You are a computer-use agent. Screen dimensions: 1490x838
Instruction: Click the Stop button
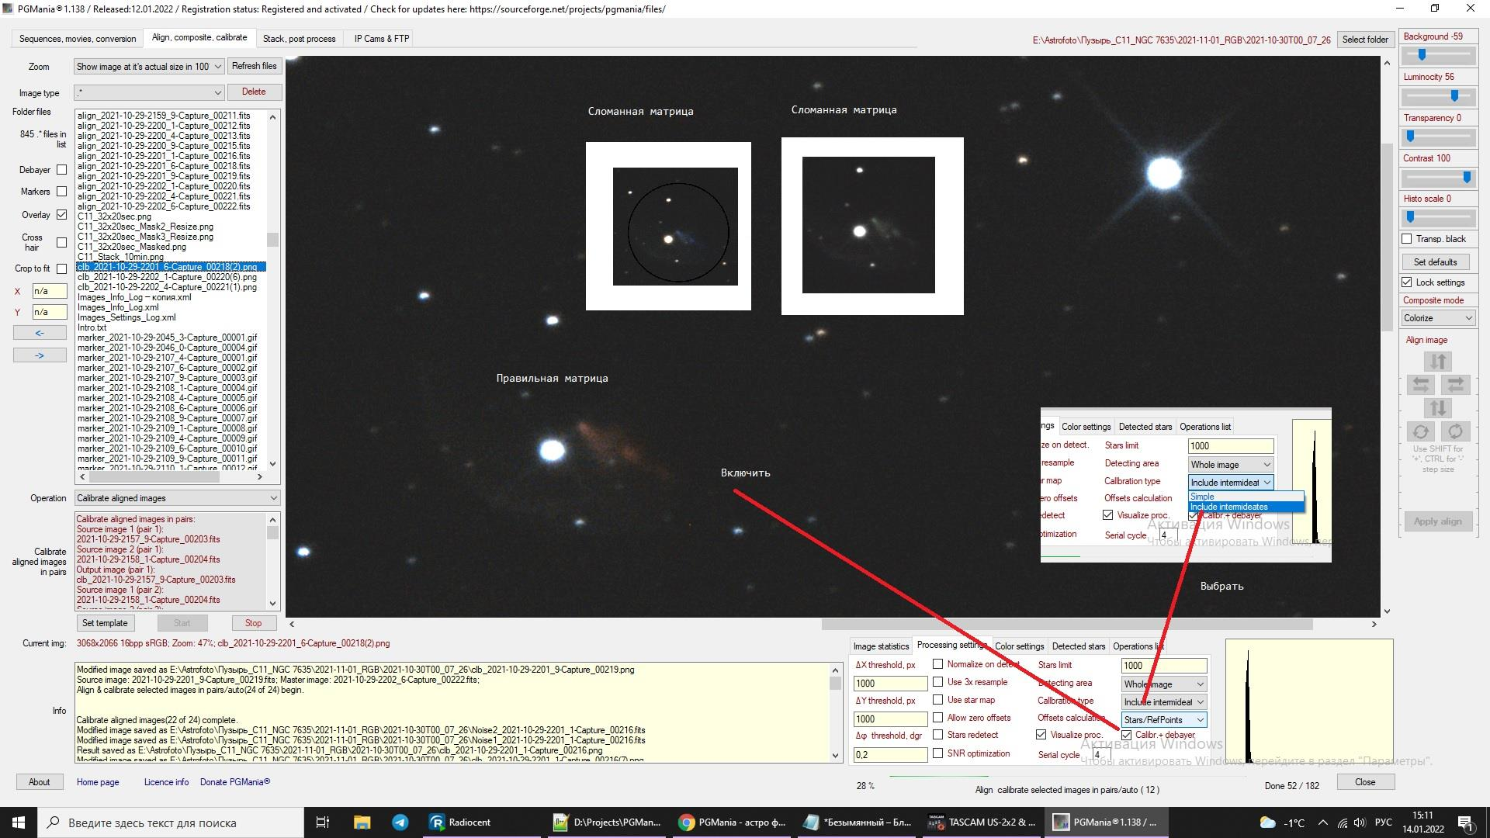tap(253, 623)
